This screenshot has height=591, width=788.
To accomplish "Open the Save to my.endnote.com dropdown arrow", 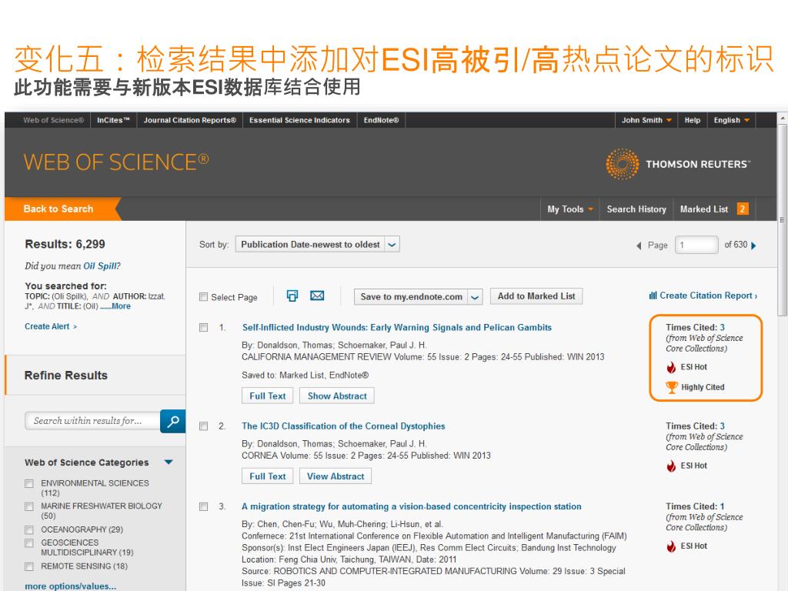I will click(475, 297).
